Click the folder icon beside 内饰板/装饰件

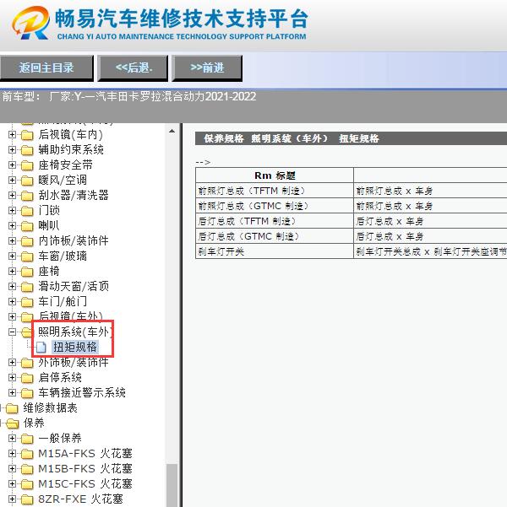(27, 241)
